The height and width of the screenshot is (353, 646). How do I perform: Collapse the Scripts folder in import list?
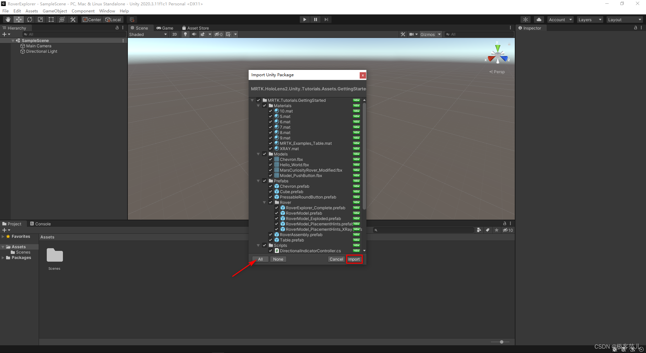click(258, 246)
